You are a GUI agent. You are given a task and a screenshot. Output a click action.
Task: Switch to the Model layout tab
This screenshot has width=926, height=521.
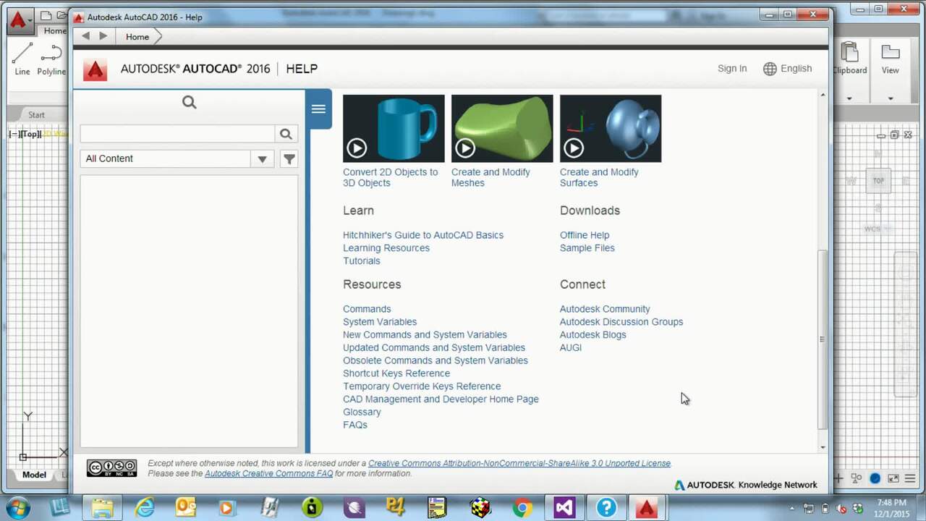point(34,475)
